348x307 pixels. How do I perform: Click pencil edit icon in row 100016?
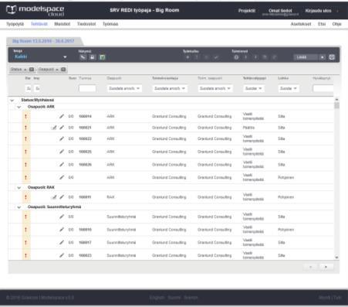[x=62, y=230]
